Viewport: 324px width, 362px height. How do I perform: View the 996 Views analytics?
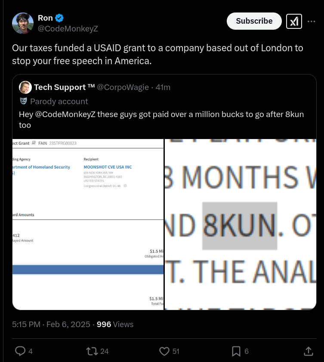115,325
